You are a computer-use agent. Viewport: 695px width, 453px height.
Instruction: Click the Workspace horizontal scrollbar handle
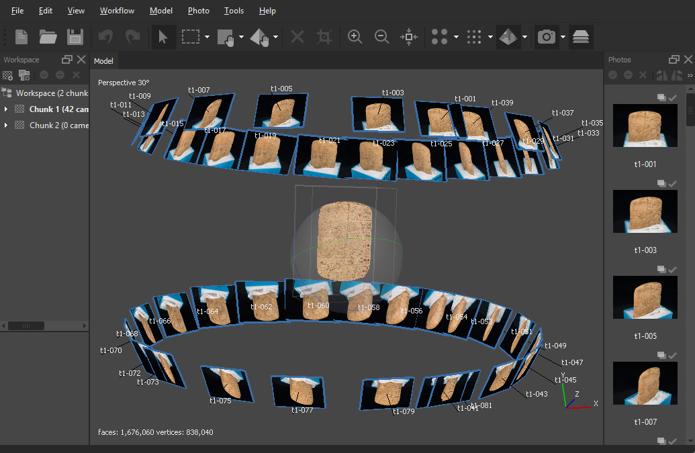[x=26, y=326]
